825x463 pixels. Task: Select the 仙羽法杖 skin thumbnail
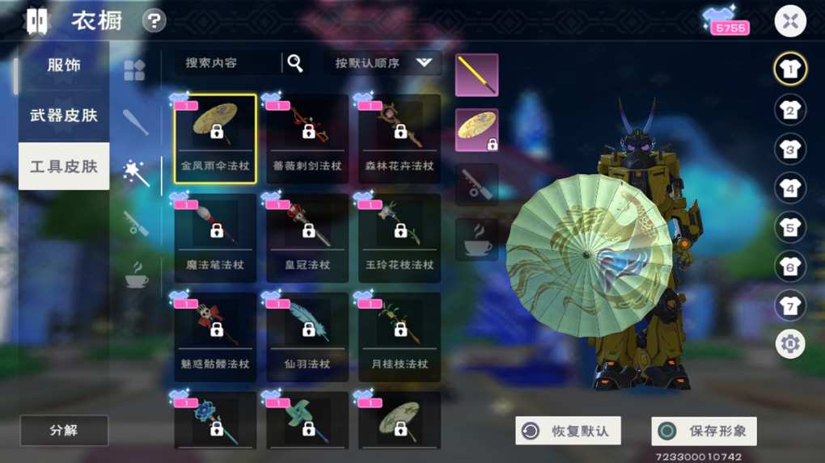[307, 337]
